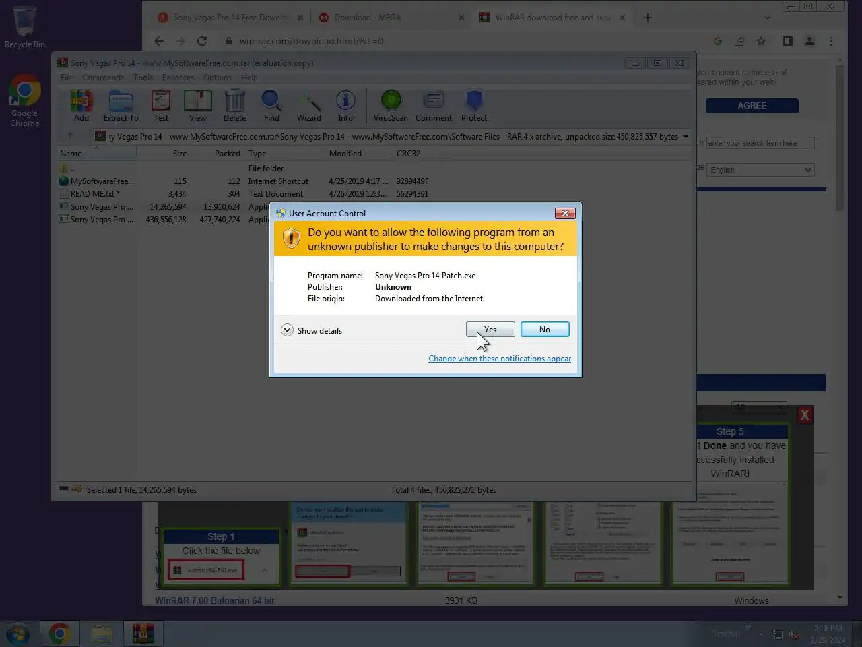The width and height of the screenshot is (862, 647).
Task: Click the share page icon in Chrome
Action: coord(739,41)
